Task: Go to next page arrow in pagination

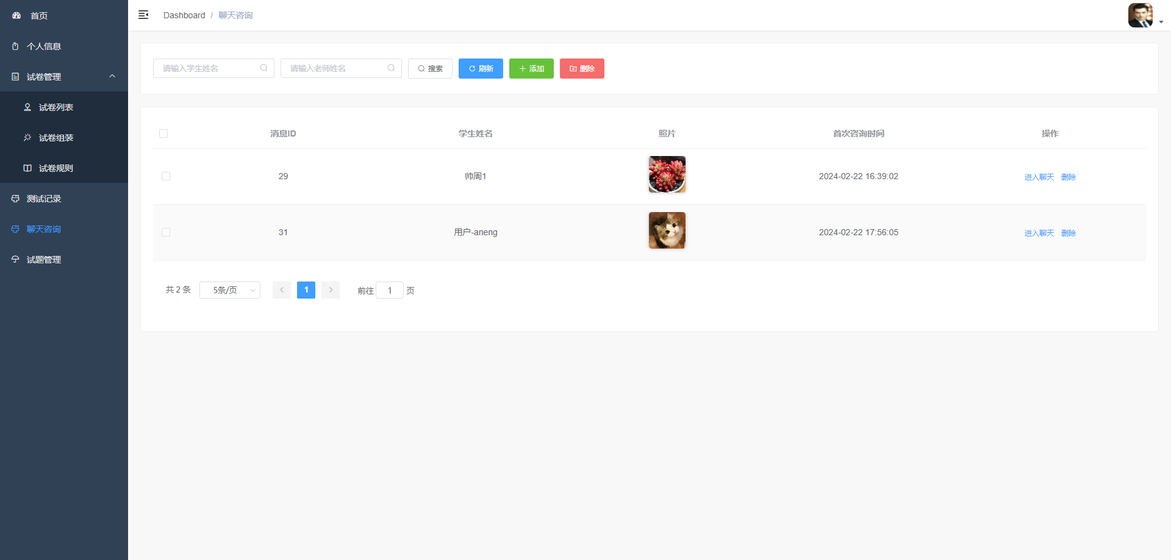Action: pos(331,290)
